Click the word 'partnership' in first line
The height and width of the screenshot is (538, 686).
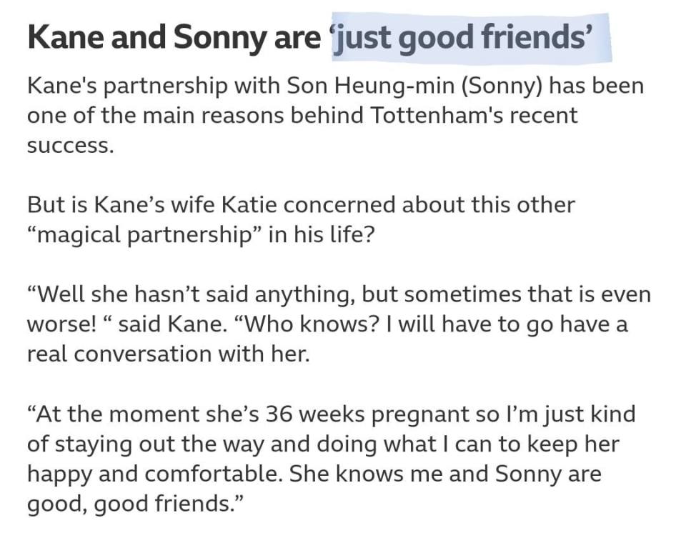165,86
